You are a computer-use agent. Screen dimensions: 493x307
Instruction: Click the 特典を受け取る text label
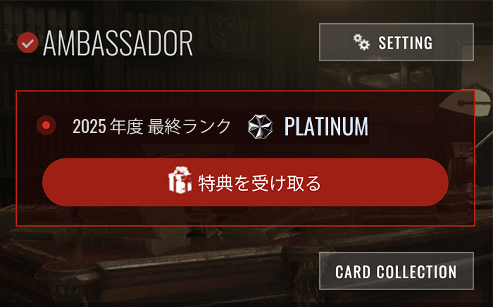[259, 183]
